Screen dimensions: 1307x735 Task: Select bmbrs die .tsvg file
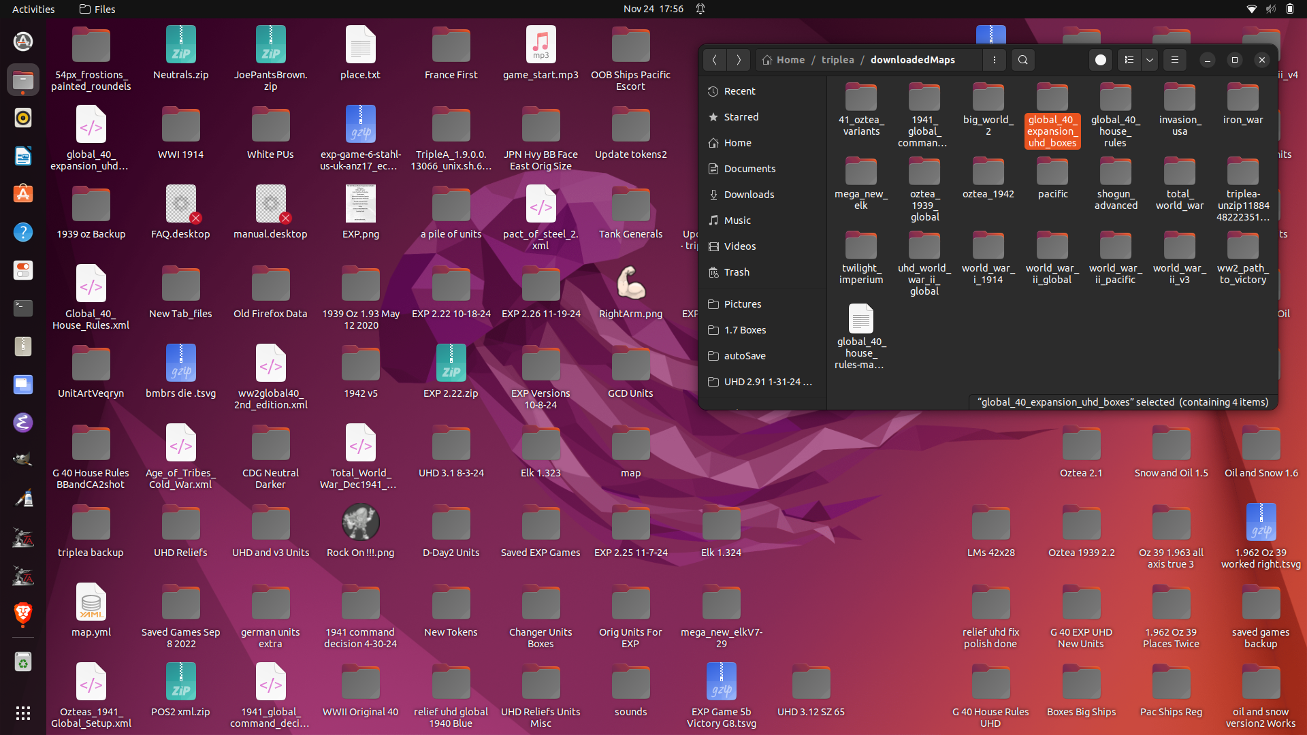tap(180, 372)
